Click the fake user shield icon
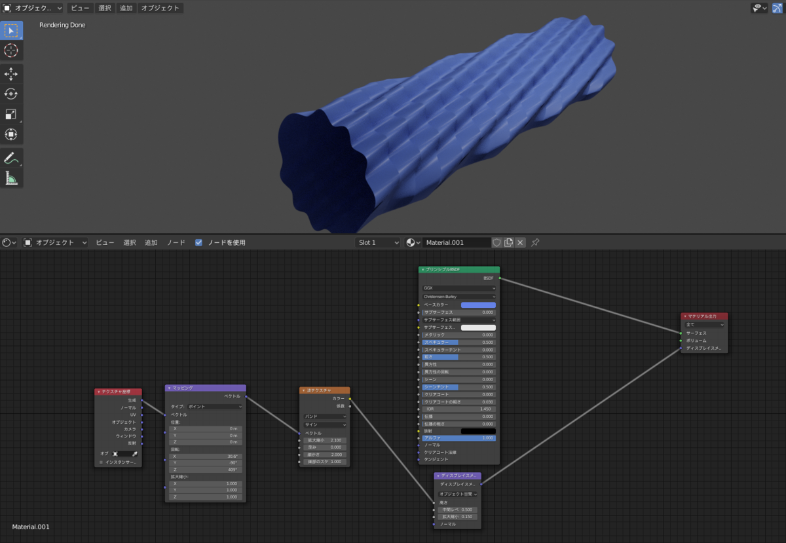The width and height of the screenshot is (786, 543). tap(496, 242)
